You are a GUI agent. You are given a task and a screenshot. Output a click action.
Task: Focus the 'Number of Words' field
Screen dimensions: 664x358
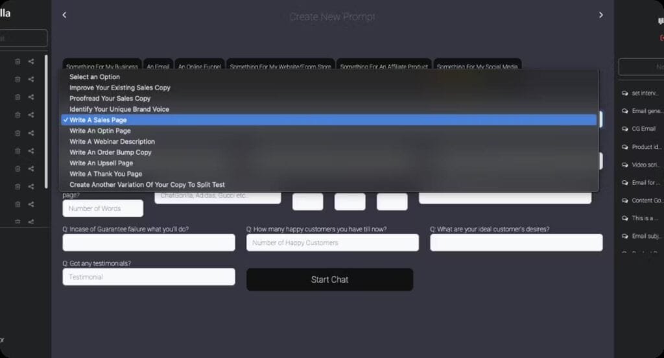click(x=103, y=208)
